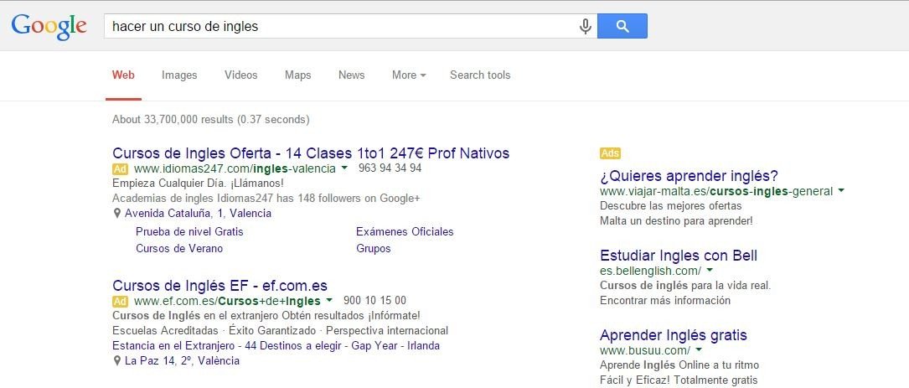909x388 pixels.
Task: Open Aprender Inglés gratis ad
Action: pos(674,334)
